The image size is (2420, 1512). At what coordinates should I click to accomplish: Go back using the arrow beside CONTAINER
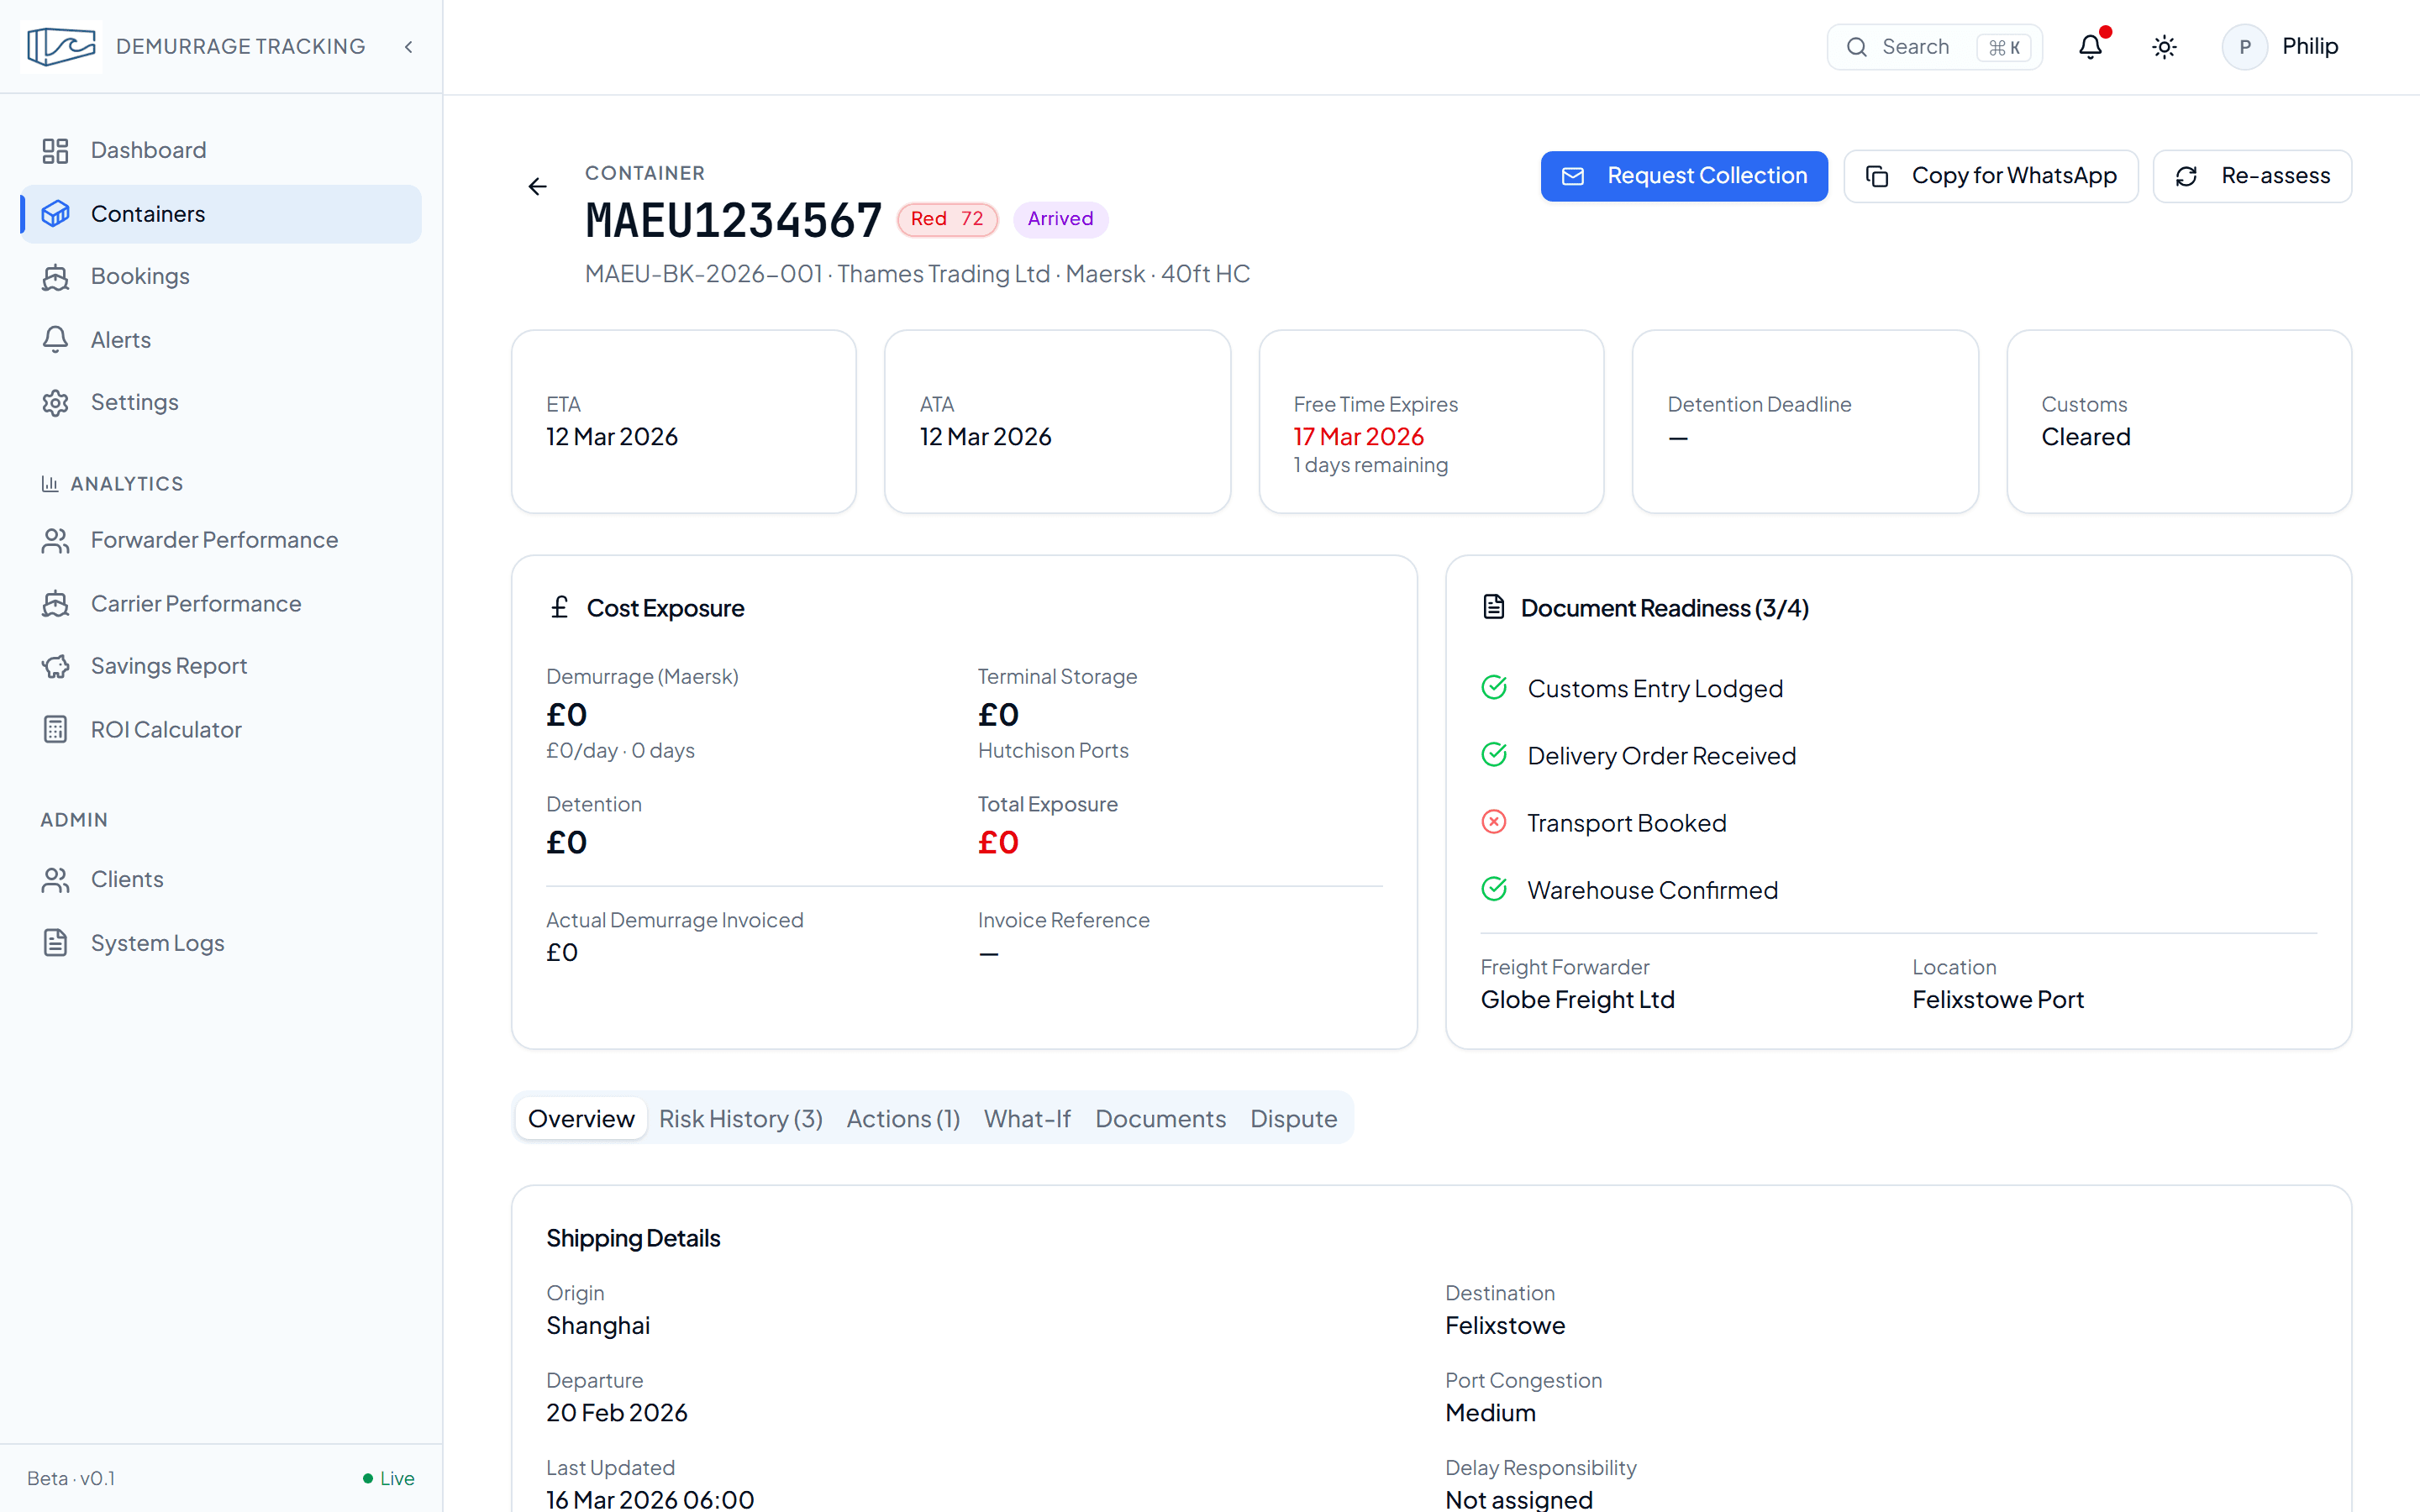[537, 186]
